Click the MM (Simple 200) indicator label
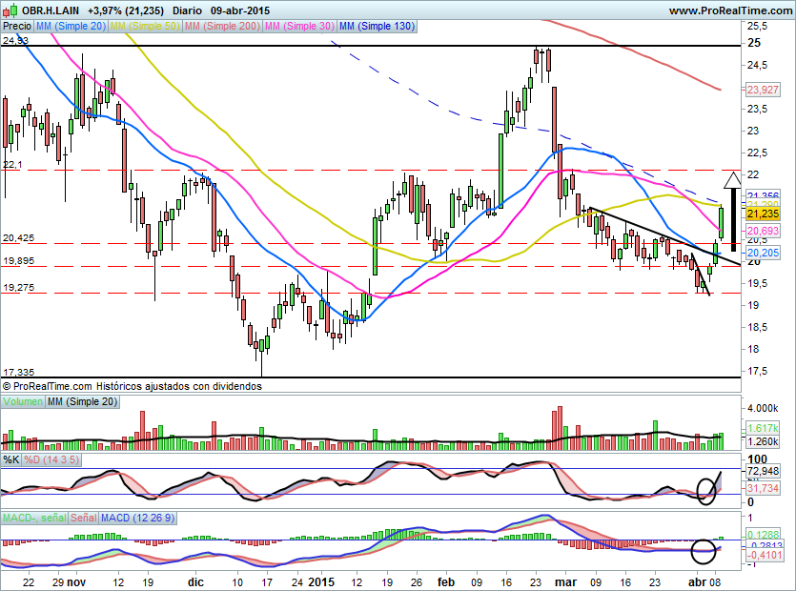 click(x=221, y=27)
